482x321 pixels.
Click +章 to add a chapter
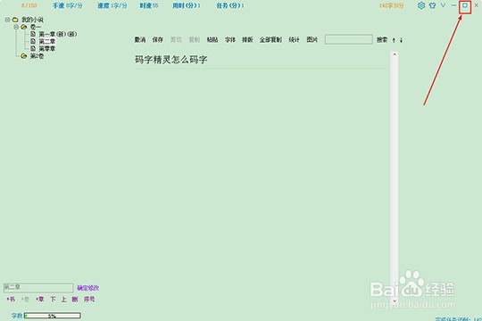tap(39, 300)
